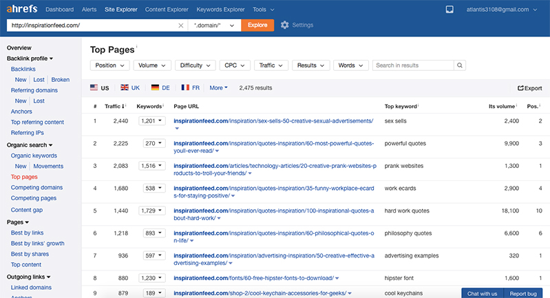Clear the URL field with X icon
The height and width of the screenshot is (298, 550).
pos(180,25)
